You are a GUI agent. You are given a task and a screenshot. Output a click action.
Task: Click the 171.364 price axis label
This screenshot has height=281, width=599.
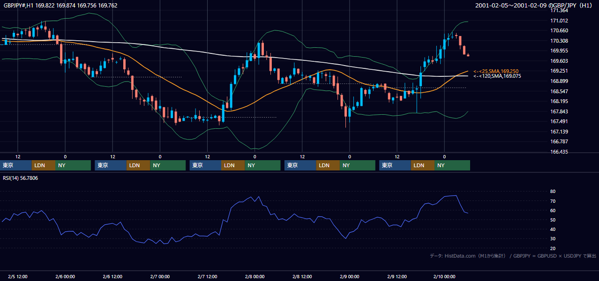pos(558,10)
